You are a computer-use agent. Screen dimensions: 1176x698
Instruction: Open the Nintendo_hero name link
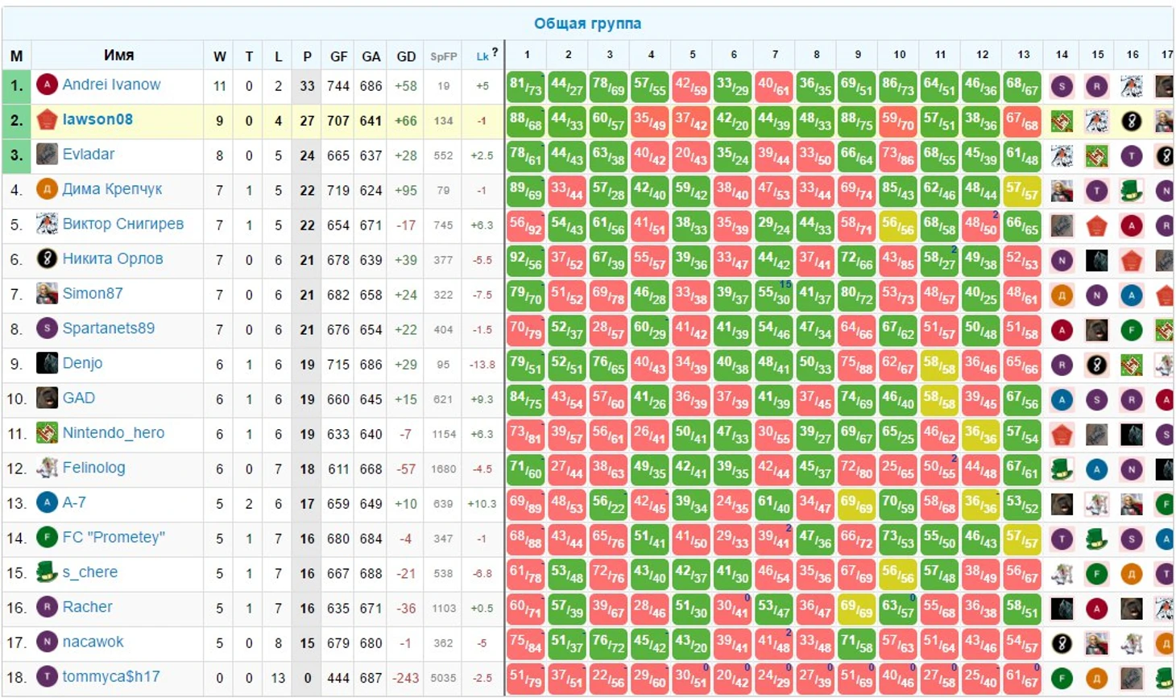click(x=114, y=432)
